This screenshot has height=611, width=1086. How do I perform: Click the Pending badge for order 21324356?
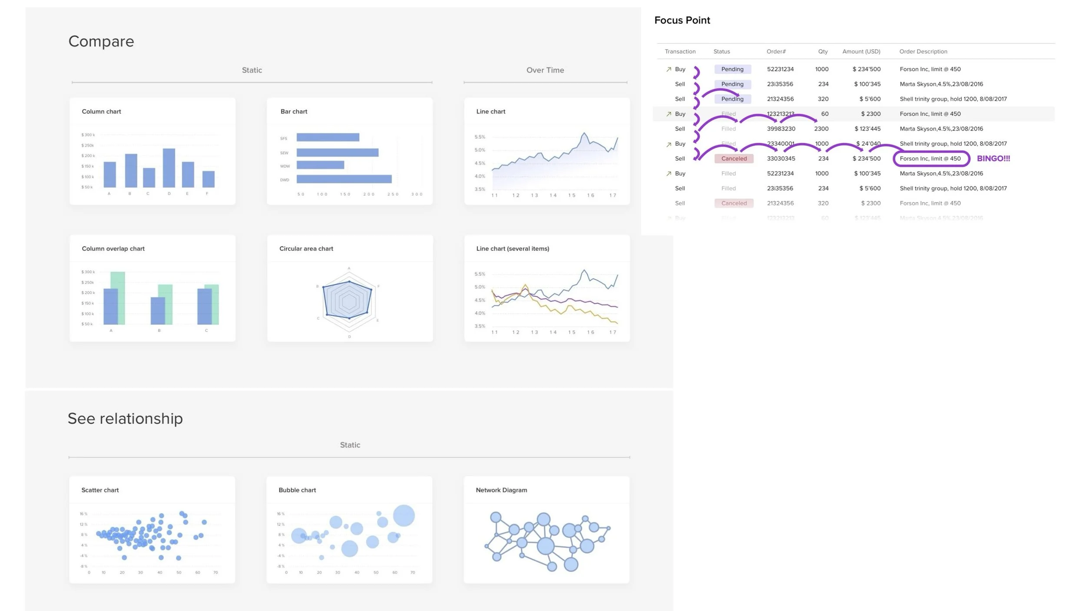(732, 99)
